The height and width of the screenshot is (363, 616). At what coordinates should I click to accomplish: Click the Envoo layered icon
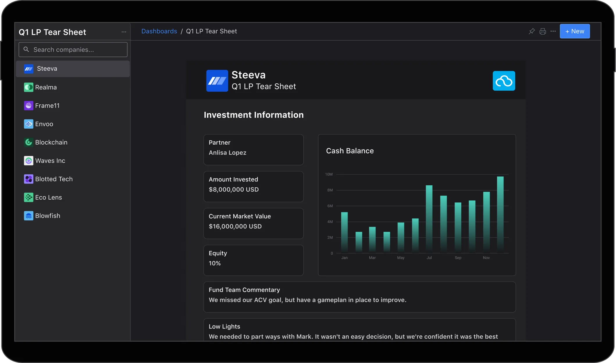29,124
